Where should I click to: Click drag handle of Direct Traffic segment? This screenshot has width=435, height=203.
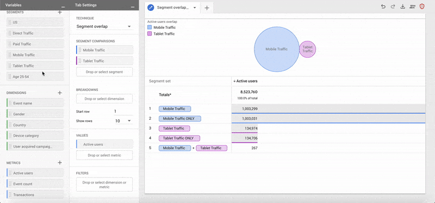10,33
